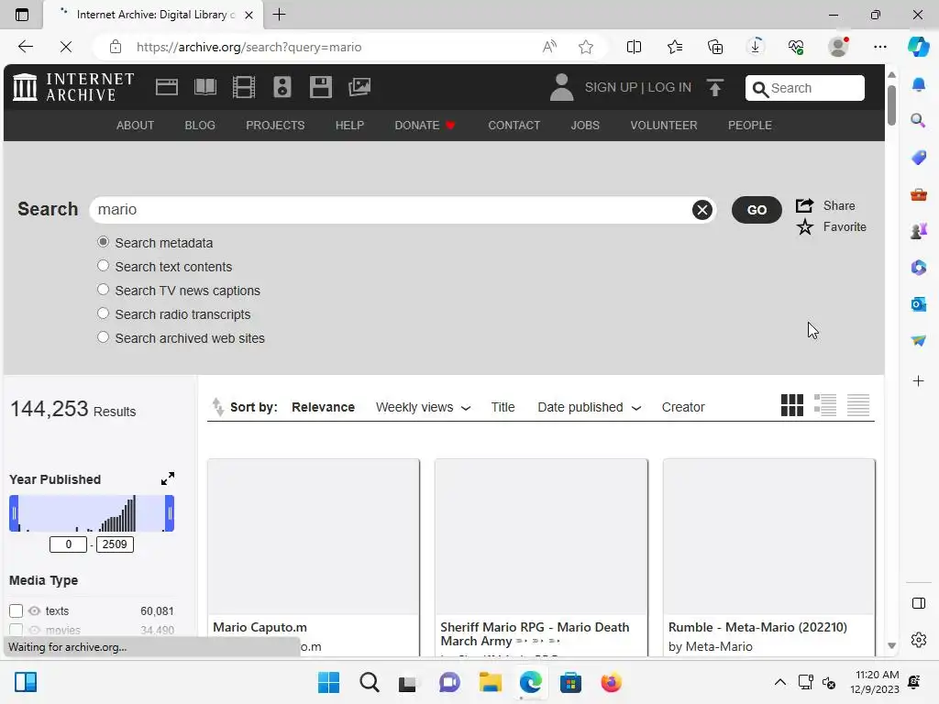Open the DONATE menu item
The image size is (939, 704).
[425, 125]
